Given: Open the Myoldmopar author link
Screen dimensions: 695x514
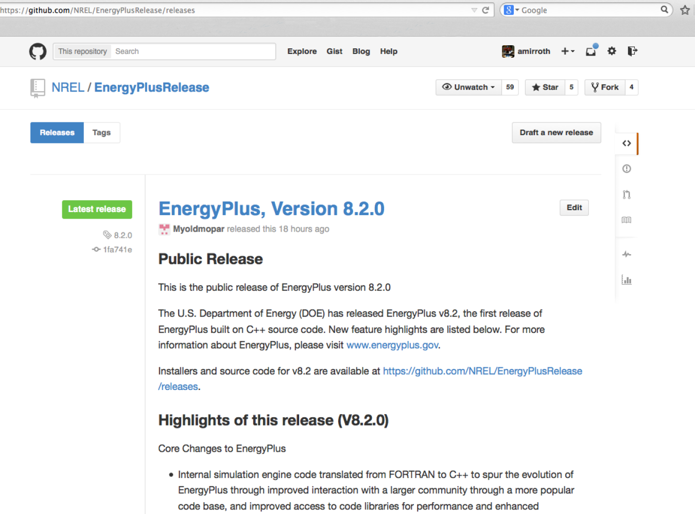Looking at the screenshot, I should point(199,229).
